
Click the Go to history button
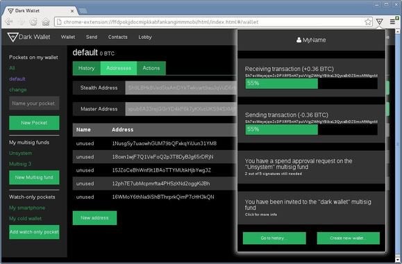click(274, 238)
